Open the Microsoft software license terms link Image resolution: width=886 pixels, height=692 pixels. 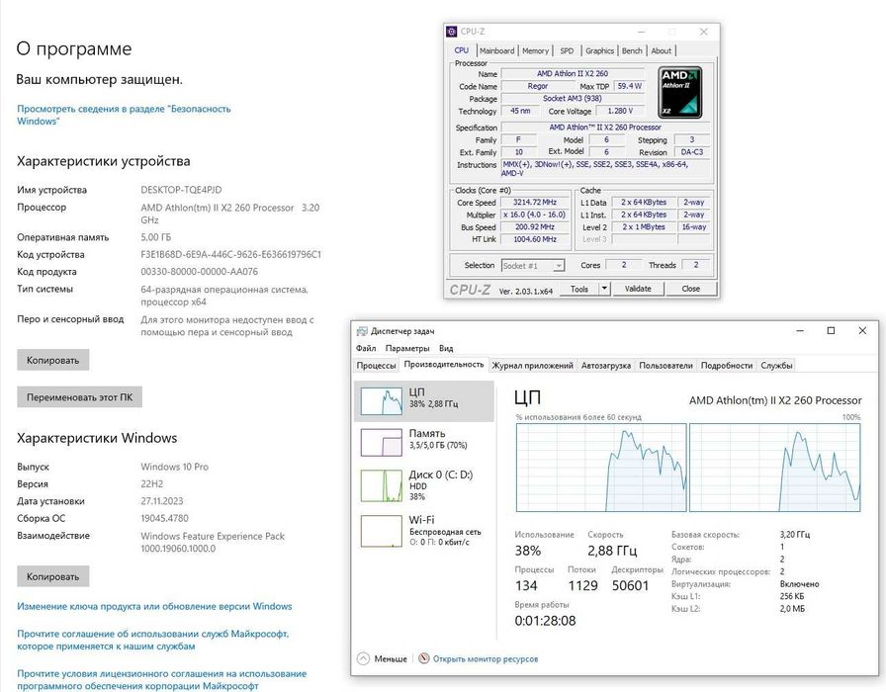click(161, 679)
